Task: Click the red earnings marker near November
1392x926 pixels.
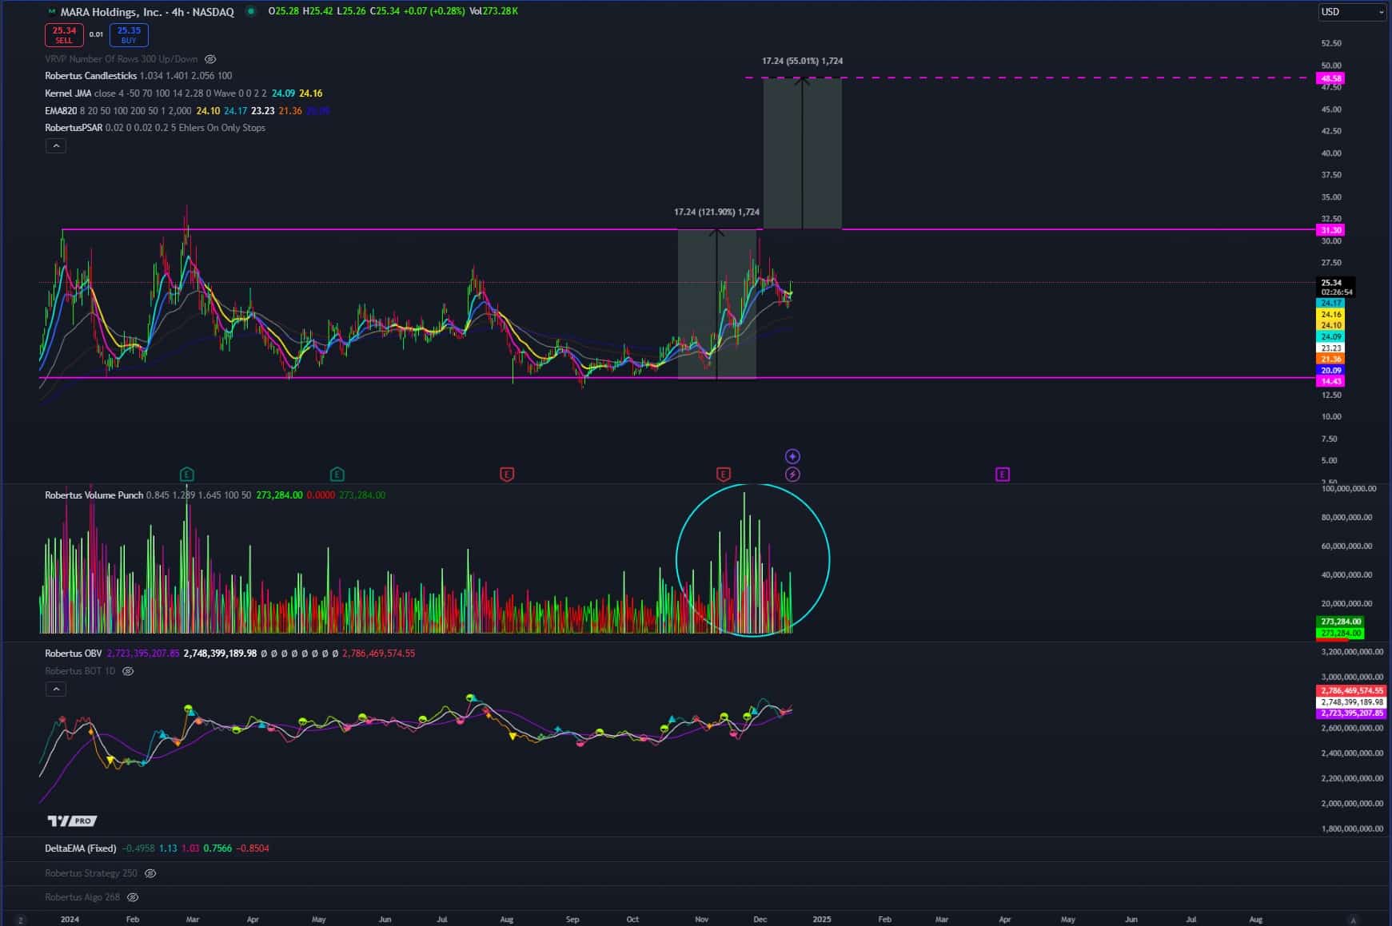Action: click(x=724, y=475)
